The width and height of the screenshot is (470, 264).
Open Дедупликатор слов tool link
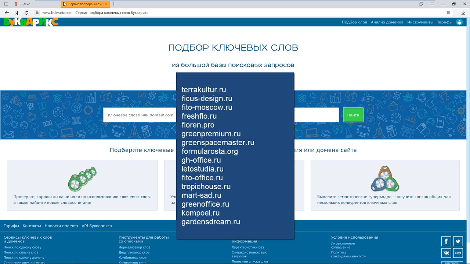click(134, 252)
